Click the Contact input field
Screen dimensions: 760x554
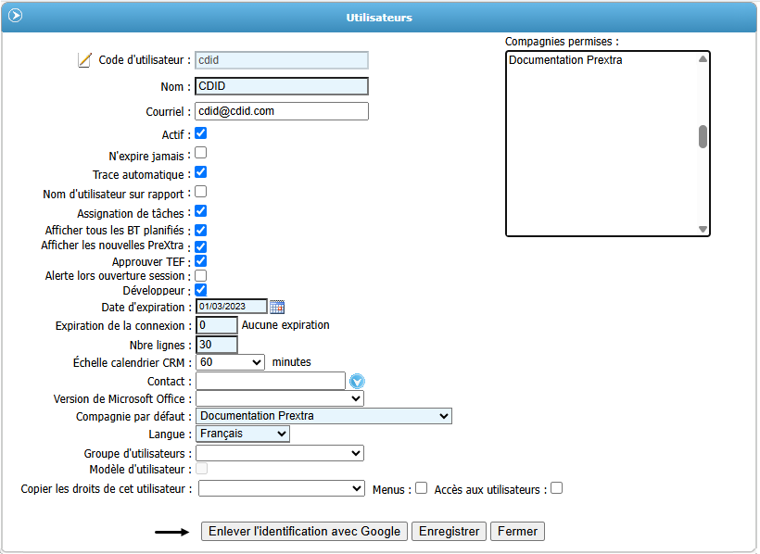[x=271, y=381]
